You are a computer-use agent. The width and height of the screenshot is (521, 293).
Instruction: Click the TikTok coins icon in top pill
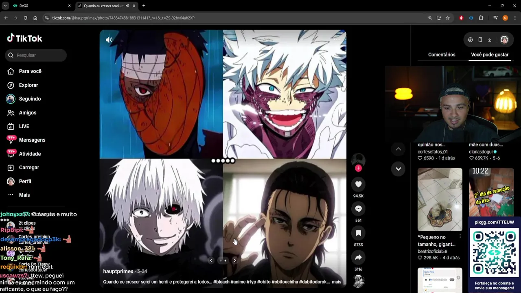471,39
